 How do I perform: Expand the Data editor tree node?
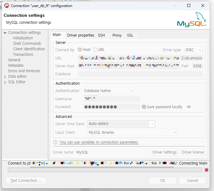[x=5, y=77]
